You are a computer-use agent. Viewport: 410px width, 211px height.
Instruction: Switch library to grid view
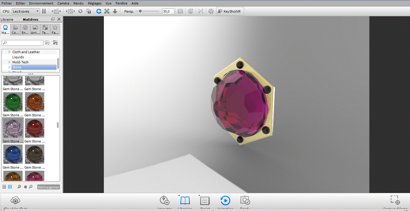point(10,187)
